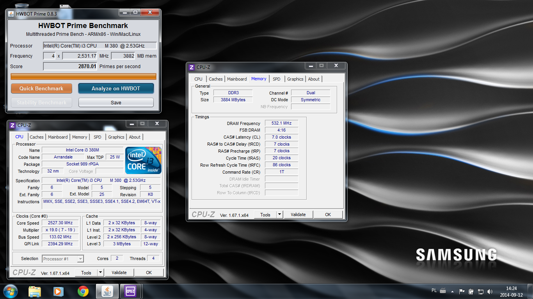Open Caches tab in Memory window
This screenshot has height=299, width=533.
coord(216,79)
